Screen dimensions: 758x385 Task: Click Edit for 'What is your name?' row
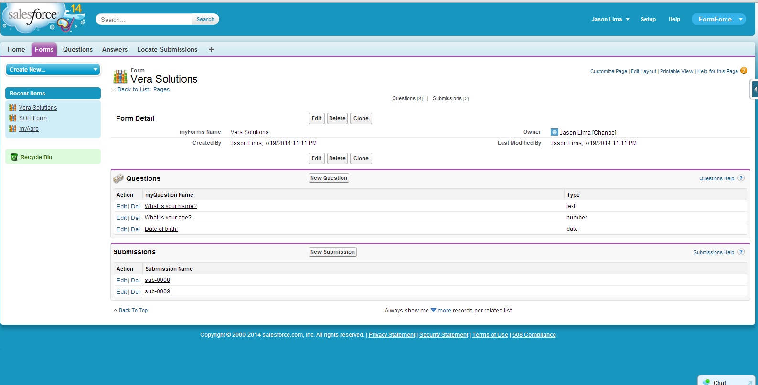tap(122, 207)
